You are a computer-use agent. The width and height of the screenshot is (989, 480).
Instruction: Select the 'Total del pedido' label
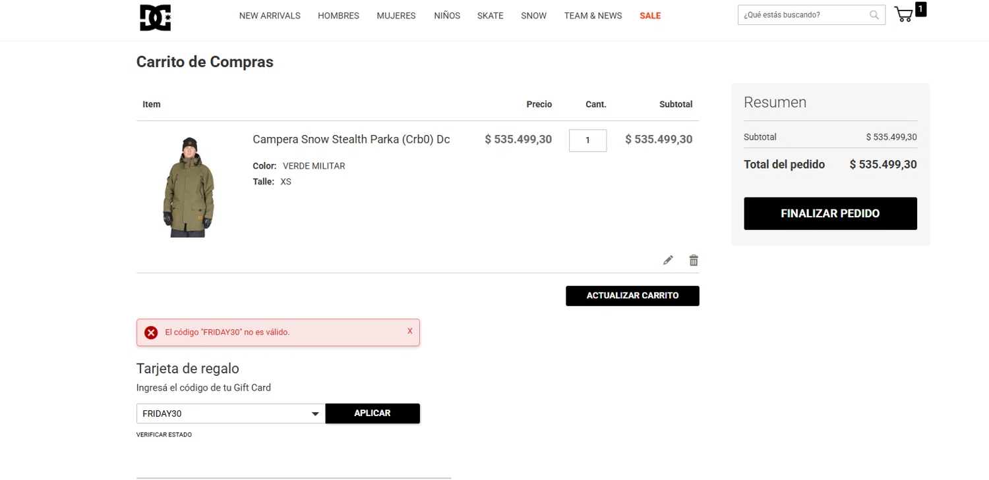point(784,165)
